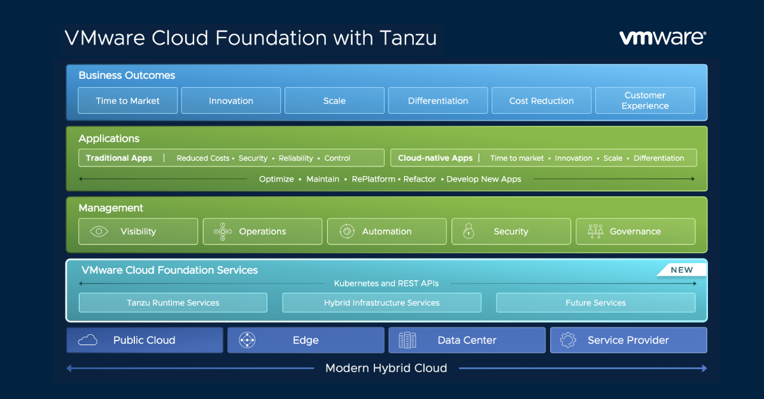Click the Public Cloud cloud icon
This screenshot has width=764, height=399.
88,341
